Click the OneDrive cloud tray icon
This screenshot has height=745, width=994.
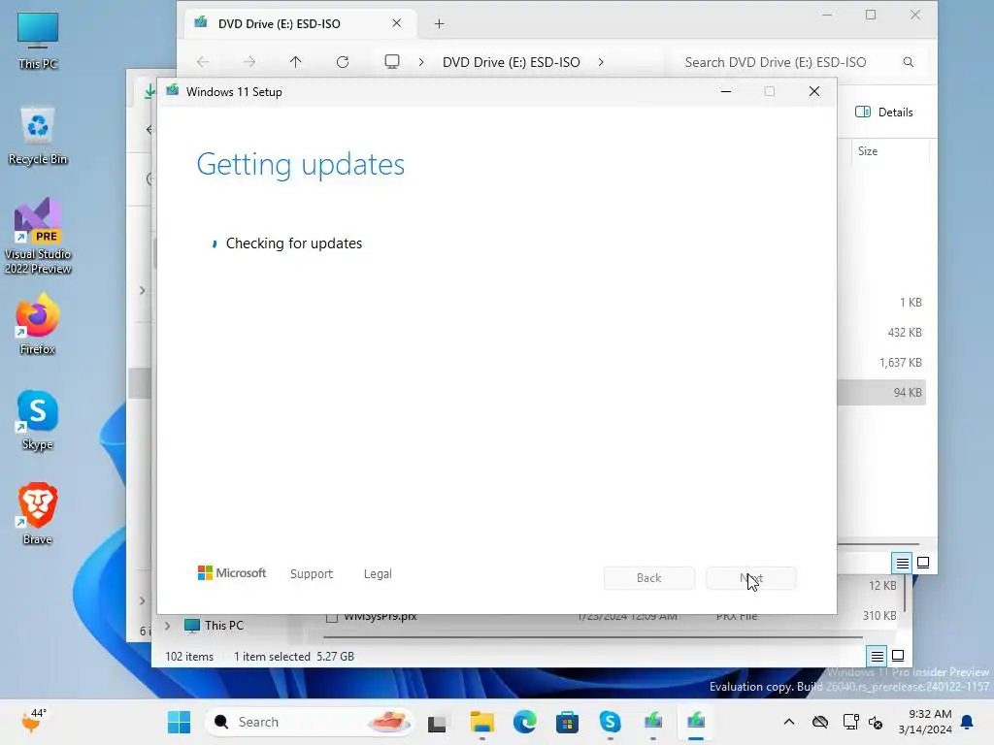coord(820,722)
